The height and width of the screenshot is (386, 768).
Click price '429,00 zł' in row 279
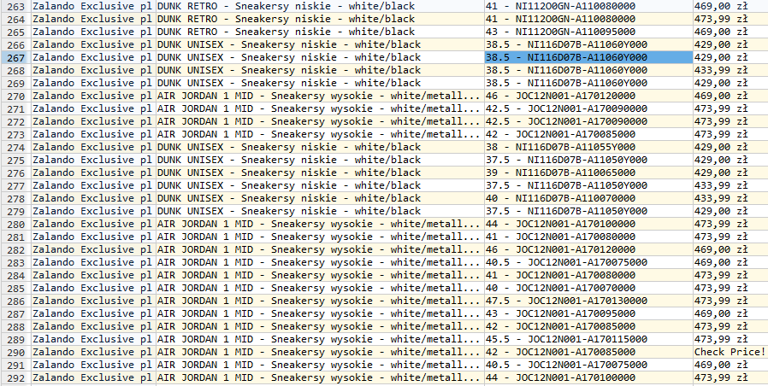tap(730, 211)
